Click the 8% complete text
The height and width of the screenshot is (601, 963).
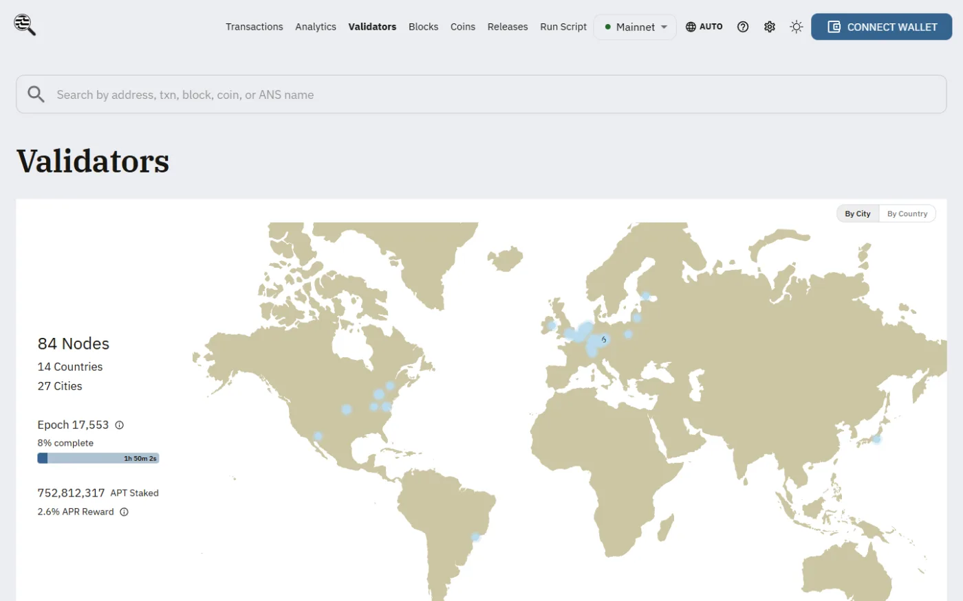pyautogui.click(x=65, y=443)
